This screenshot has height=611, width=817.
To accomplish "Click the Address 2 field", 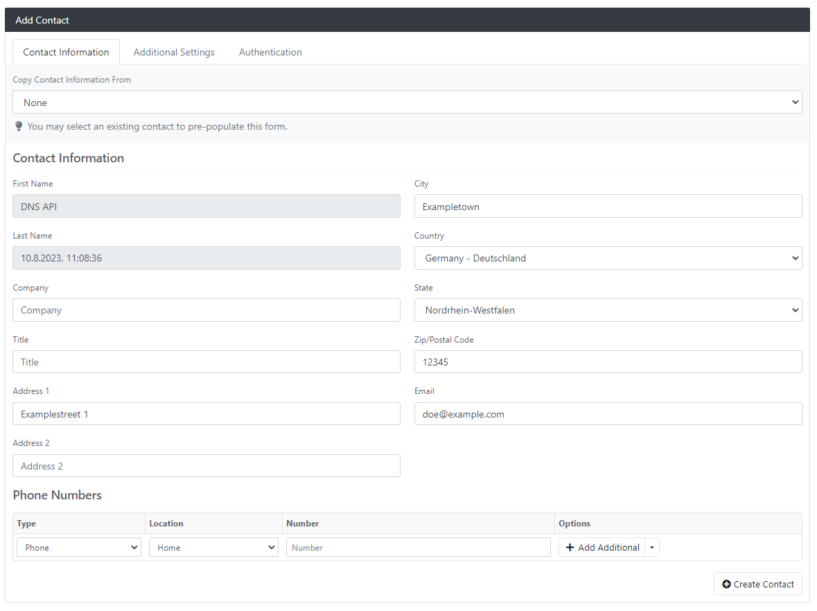I will 207,465.
